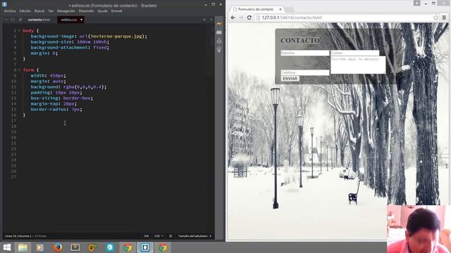Open File Explorer from the taskbar

pos(23,247)
